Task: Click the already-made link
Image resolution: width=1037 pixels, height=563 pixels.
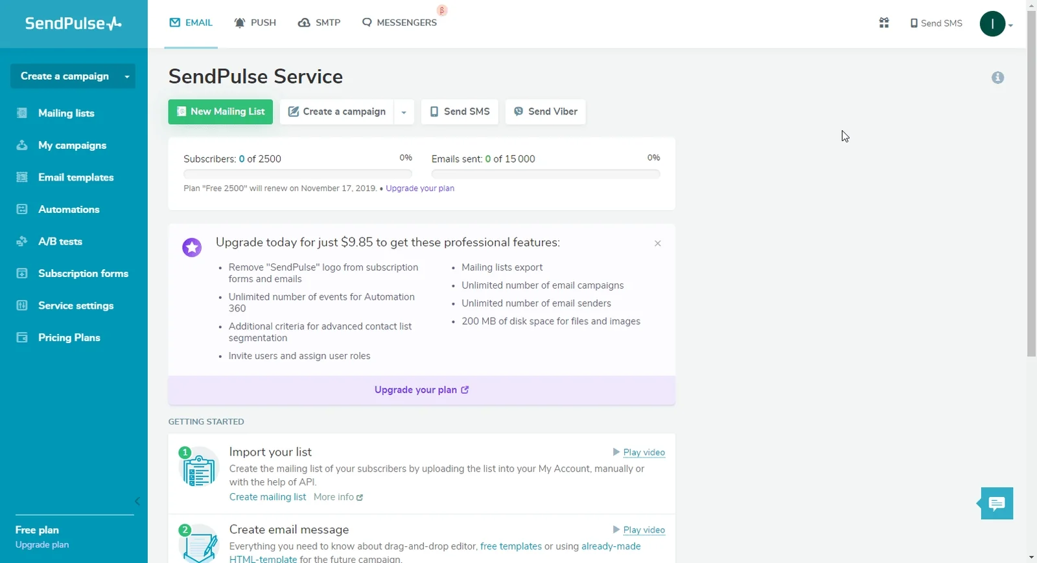Action: pos(611,546)
